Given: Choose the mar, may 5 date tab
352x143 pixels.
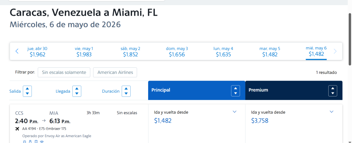Looking at the screenshot, I should [270, 51].
